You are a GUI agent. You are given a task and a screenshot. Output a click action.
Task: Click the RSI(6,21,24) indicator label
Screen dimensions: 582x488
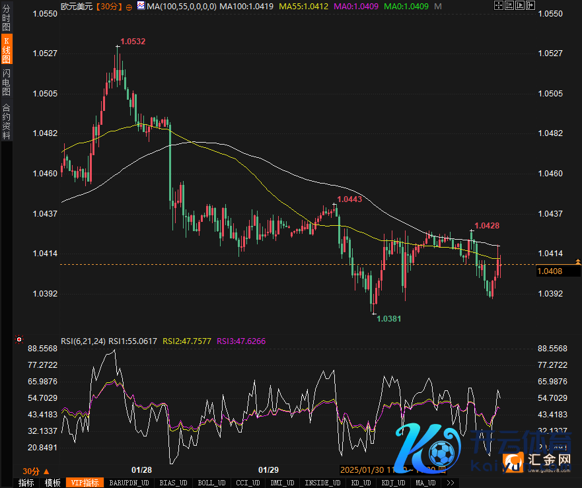click(x=83, y=341)
